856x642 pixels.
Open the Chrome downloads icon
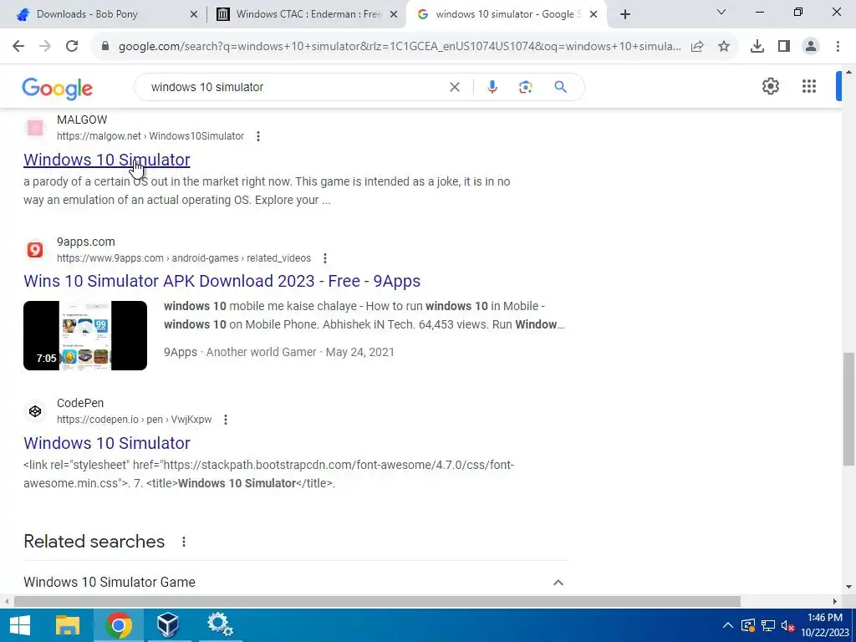pos(757,47)
